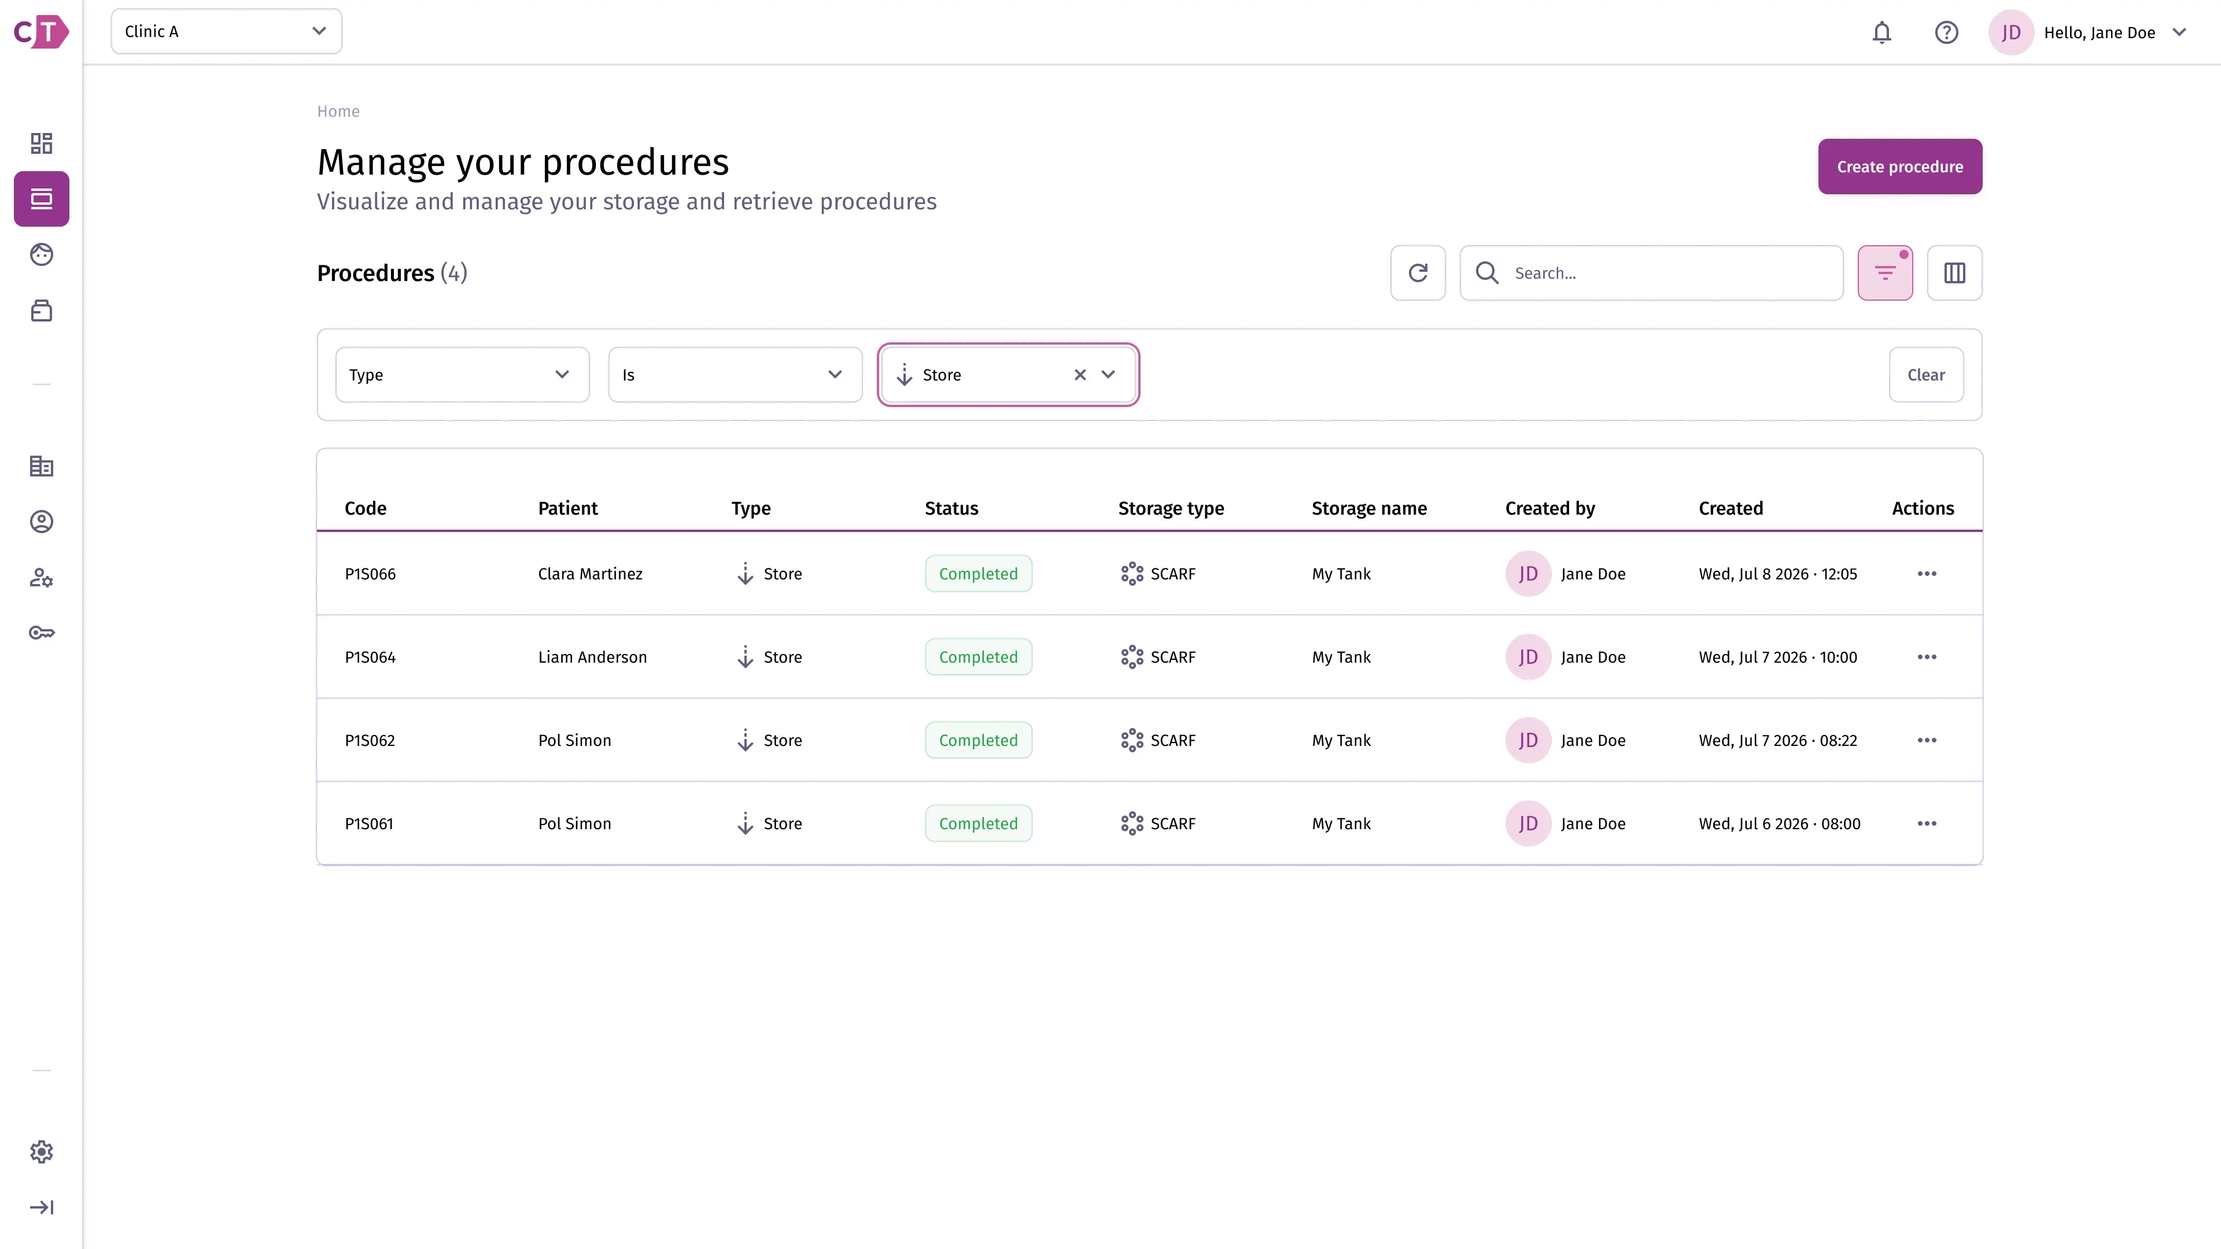Expand the sidebar with arrow icon

(x=42, y=1207)
